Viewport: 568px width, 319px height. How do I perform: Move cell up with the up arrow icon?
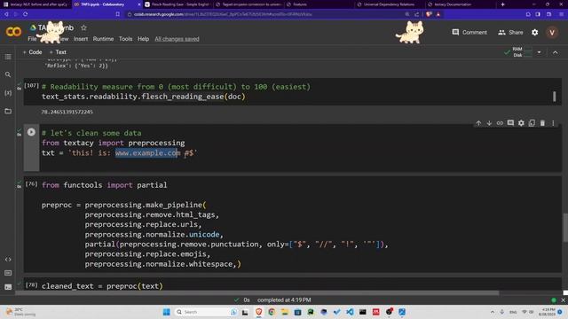click(478, 123)
